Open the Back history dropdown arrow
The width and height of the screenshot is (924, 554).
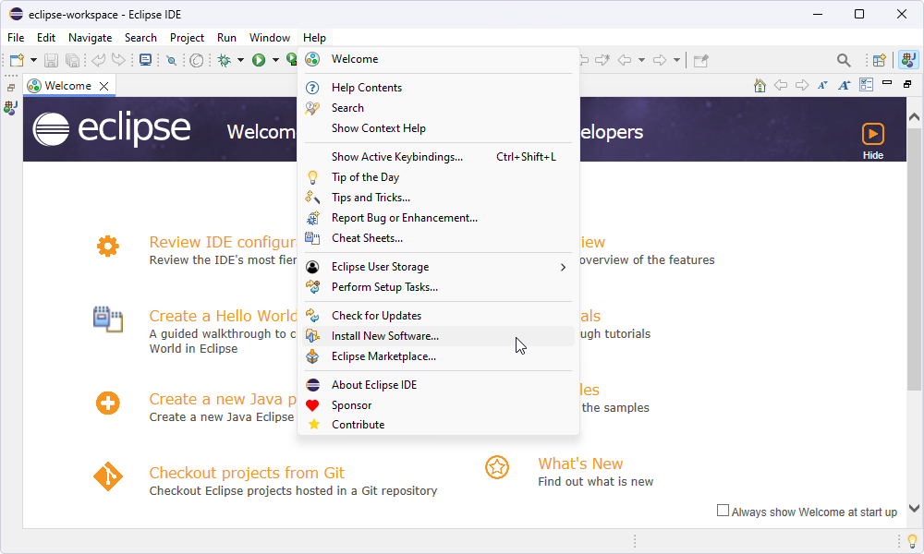[641, 60]
